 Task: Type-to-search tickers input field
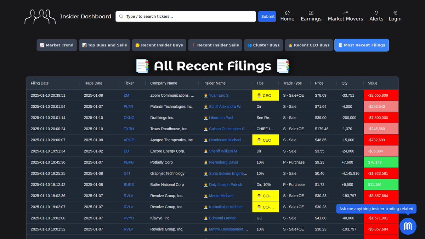pyautogui.click(x=186, y=17)
